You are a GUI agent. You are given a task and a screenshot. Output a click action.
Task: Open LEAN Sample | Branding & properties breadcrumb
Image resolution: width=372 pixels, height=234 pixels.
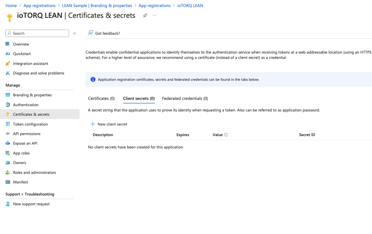(x=97, y=6)
